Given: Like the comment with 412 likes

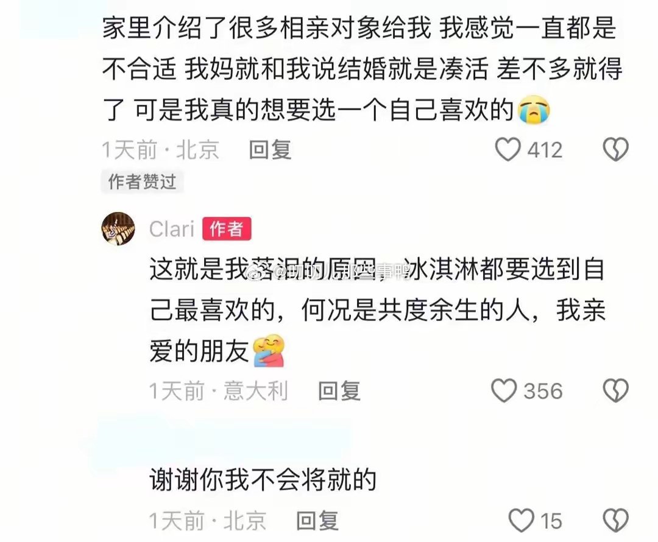Looking at the screenshot, I should click(508, 150).
